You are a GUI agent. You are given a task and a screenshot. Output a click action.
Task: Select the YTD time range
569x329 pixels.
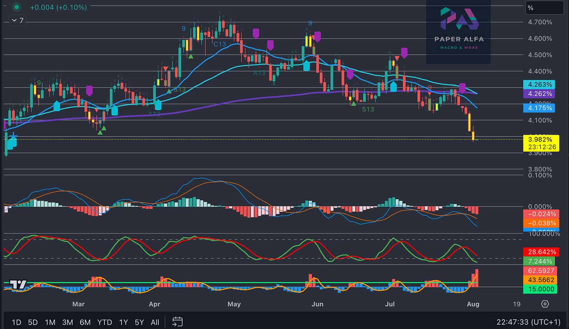104,322
